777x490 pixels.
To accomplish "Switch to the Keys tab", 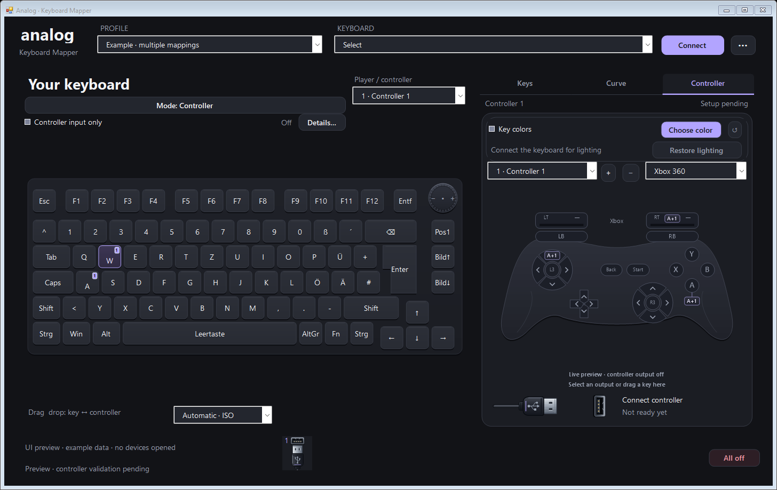I will tap(525, 84).
